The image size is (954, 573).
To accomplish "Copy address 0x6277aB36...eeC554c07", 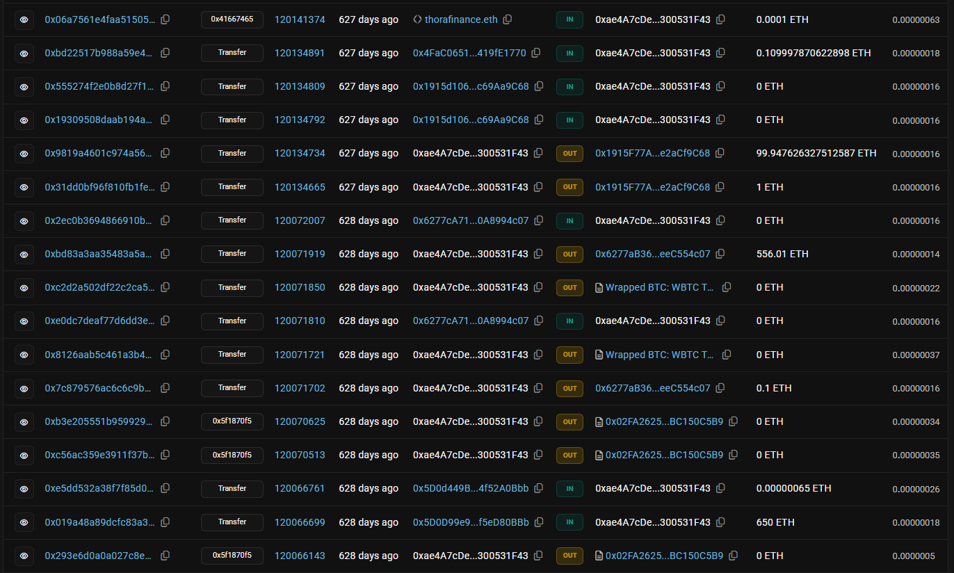I will coord(720,254).
